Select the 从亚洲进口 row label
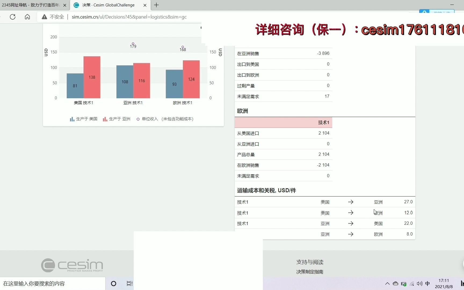The height and width of the screenshot is (290, 464). point(248,144)
